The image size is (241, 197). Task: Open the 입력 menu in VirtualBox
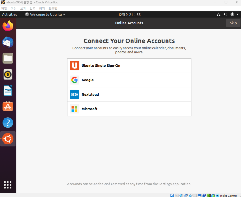click(x=32, y=8)
